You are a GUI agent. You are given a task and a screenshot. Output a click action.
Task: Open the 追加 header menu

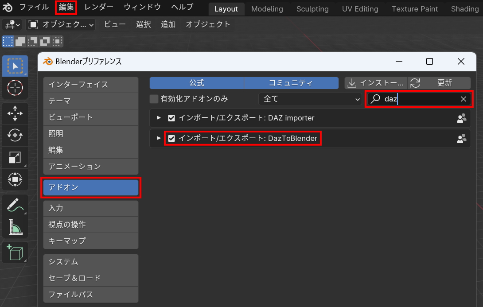(168, 24)
